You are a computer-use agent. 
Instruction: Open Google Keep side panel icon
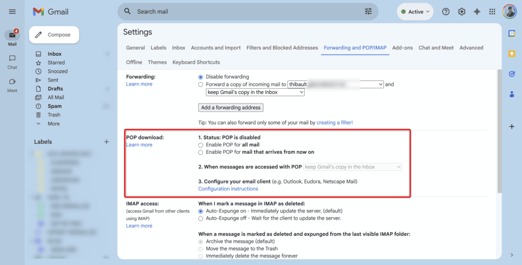[512, 54]
